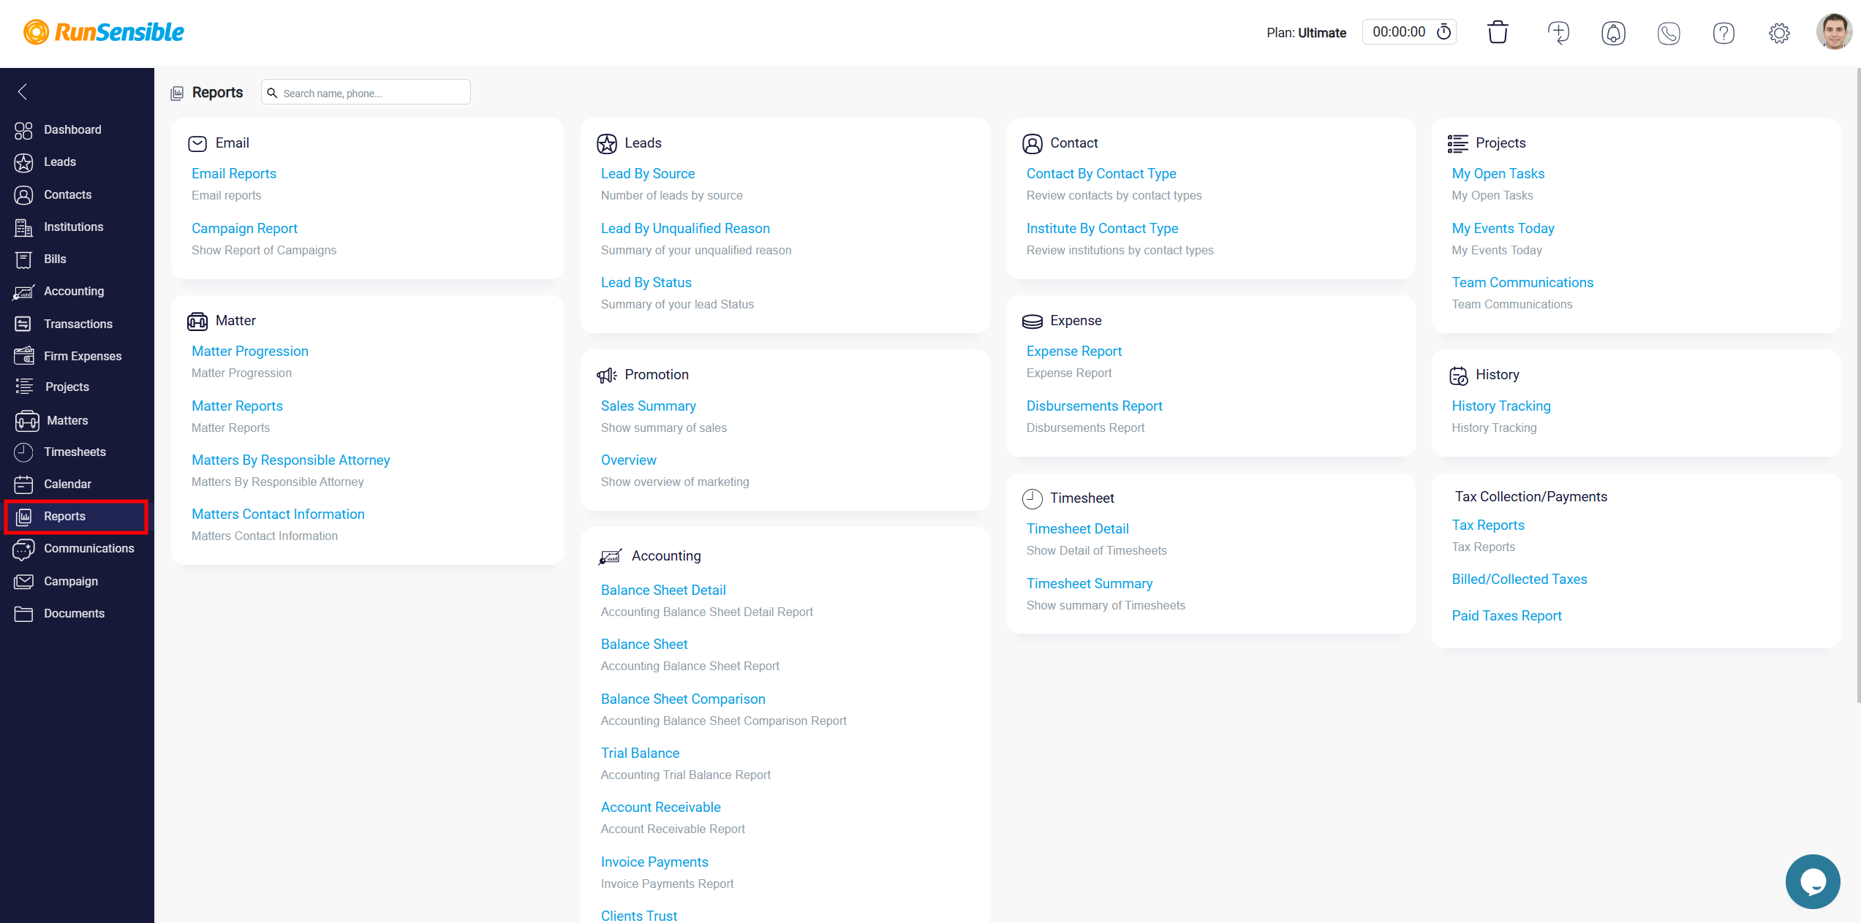The image size is (1861, 923).
Task: Open the quick add plus icon
Action: point(1558,33)
